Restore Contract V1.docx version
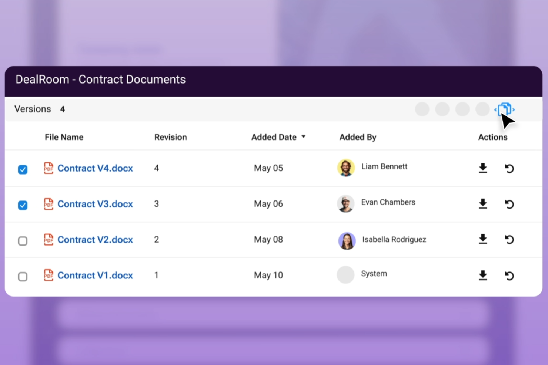The width and height of the screenshot is (548, 365). click(x=509, y=276)
